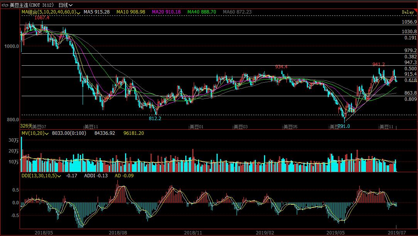Select the green MA40 888.70 legend

[201, 12]
